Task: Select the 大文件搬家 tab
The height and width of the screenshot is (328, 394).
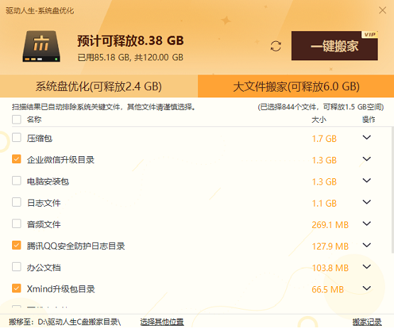Action: coord(296,86)
